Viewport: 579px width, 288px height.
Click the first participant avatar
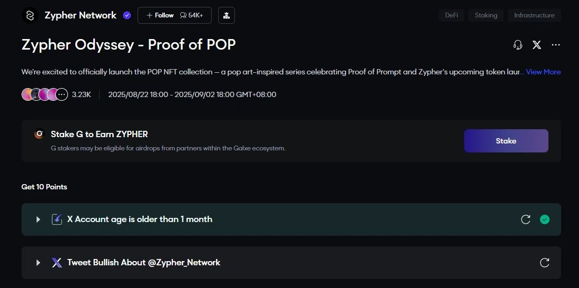[x=27, y=94]
